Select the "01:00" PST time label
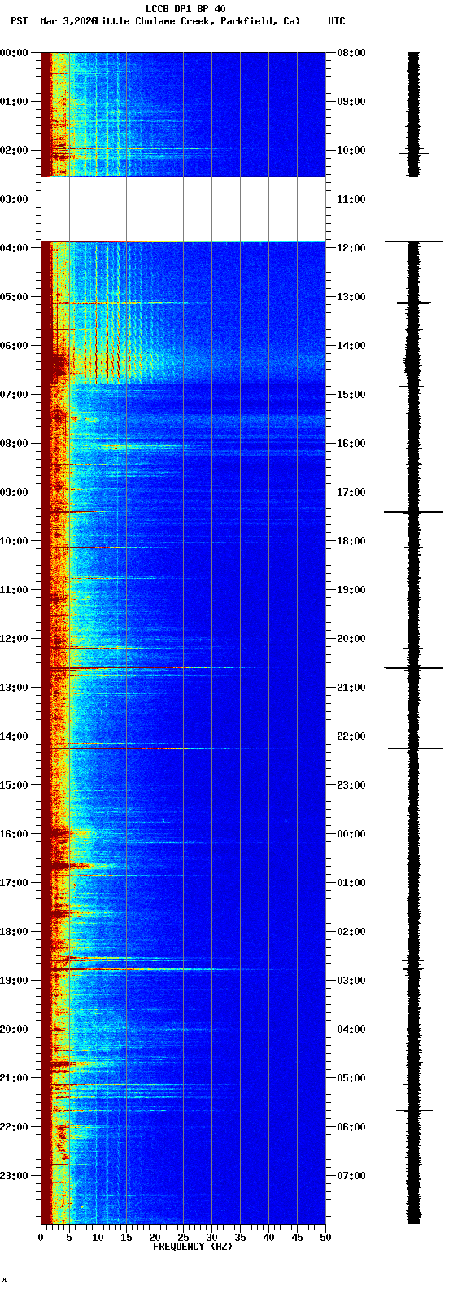The height and width of the screenshot is (1289, 449). pos(14,102)
